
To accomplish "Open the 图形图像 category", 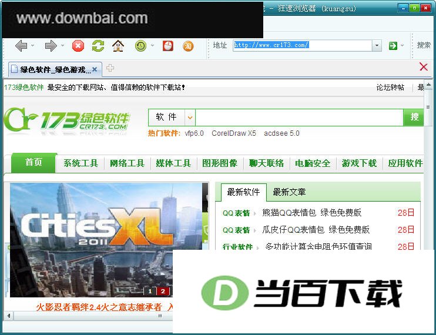I will 220,163.
